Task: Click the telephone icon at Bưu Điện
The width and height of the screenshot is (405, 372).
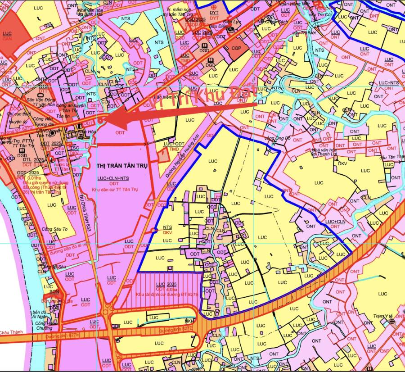Action: (229, 31)
